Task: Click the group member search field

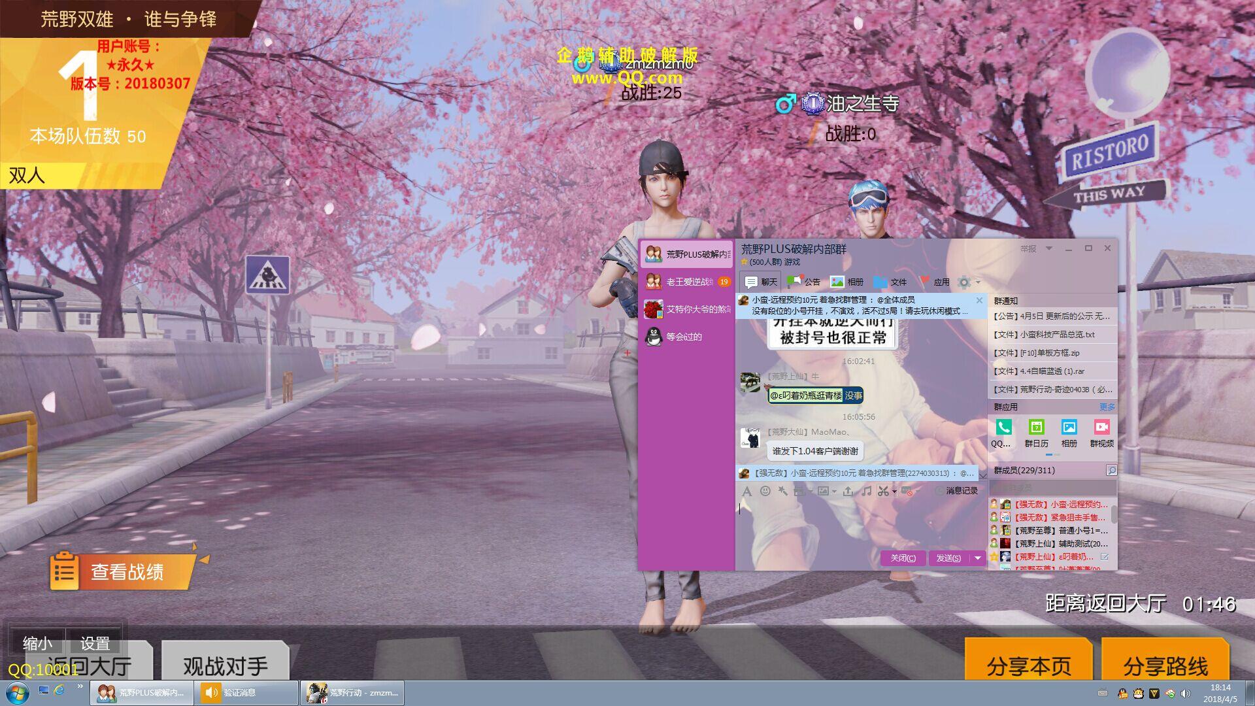Action: 1053,488
